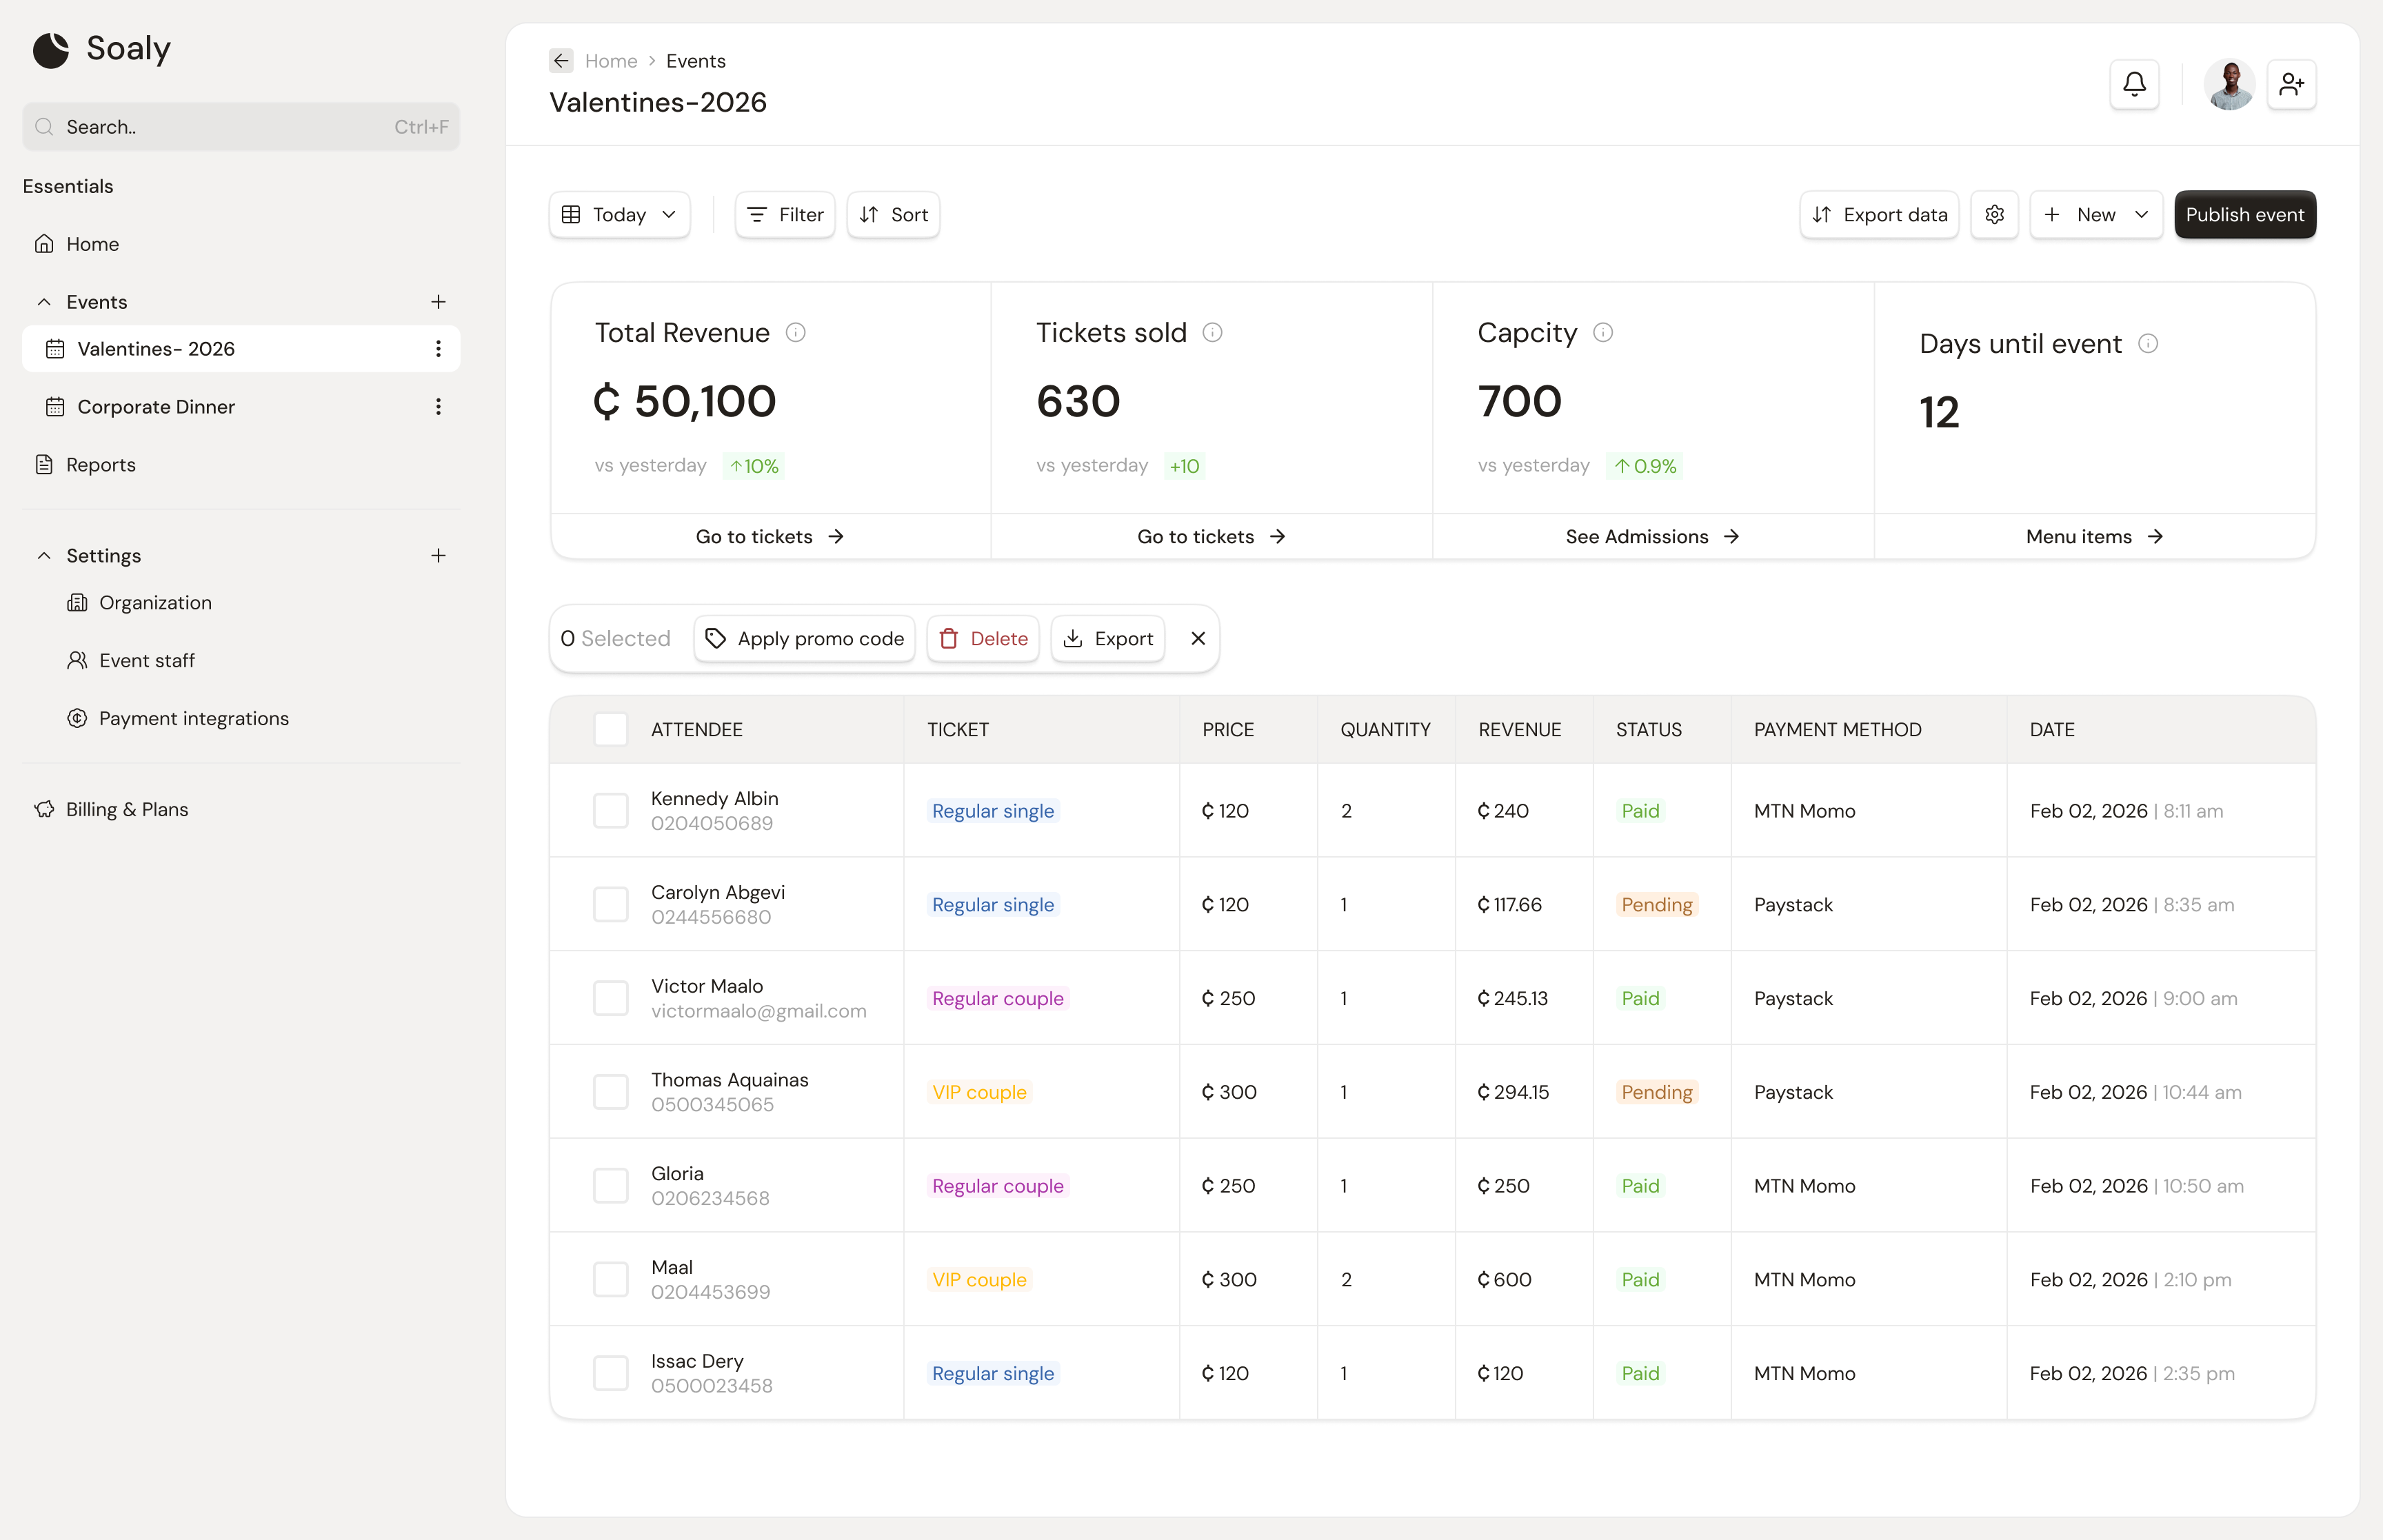Click the Payment integrations coin icon
The image size is (2383, 1540).
point(77,719)
